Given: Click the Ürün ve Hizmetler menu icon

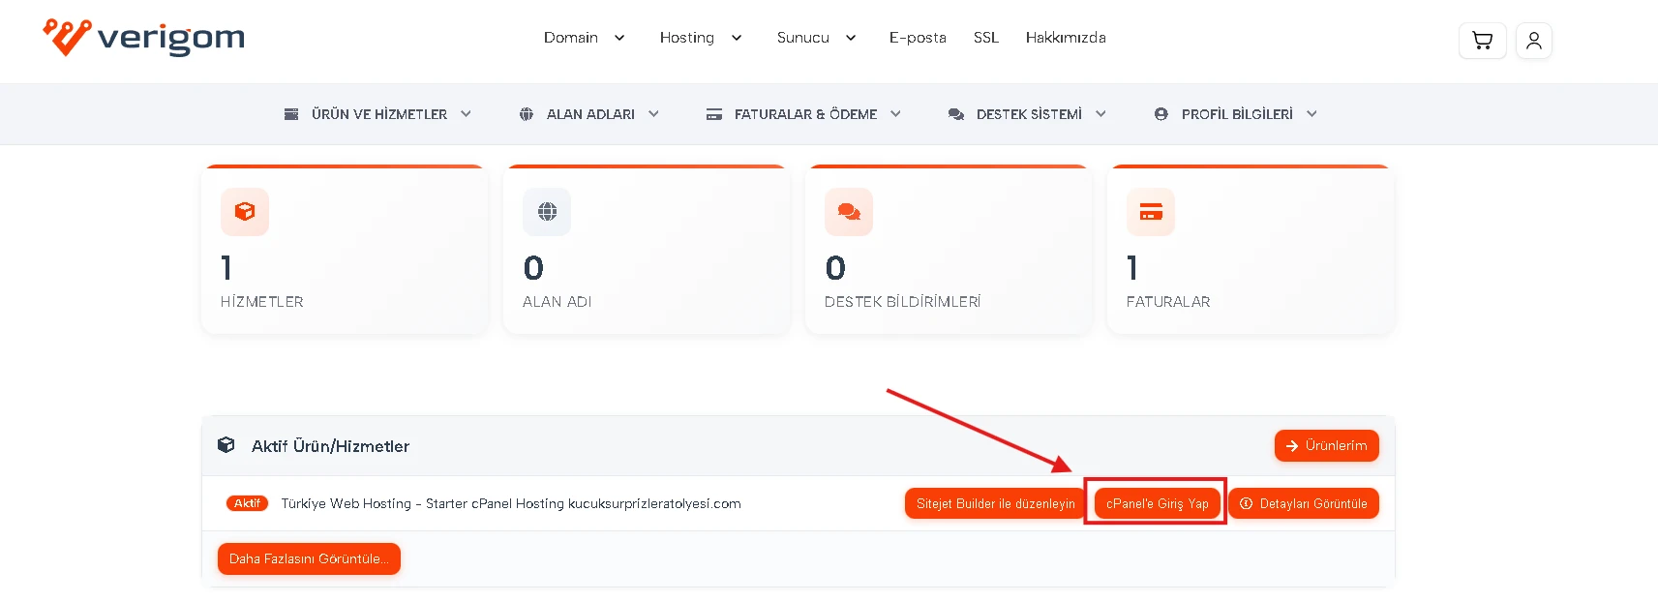Looking at the screenshot, I should 291,114.
